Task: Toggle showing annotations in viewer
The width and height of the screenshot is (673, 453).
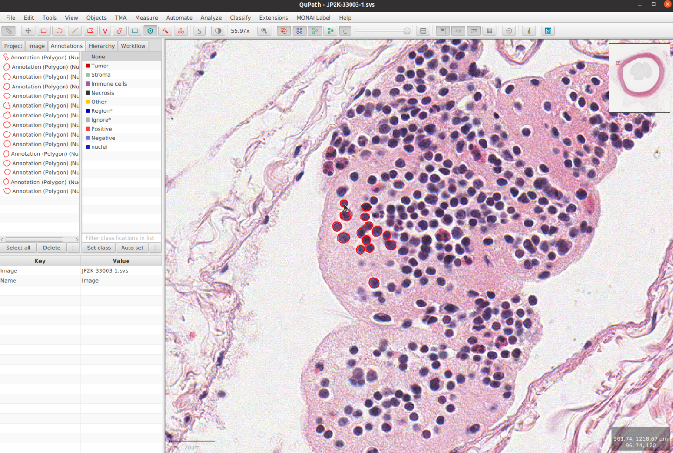Action: click(283, 31)
